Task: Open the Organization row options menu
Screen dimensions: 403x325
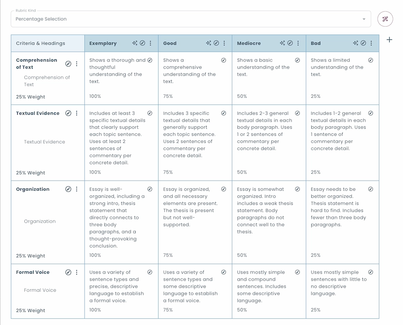Action: (x=77, y=189)
